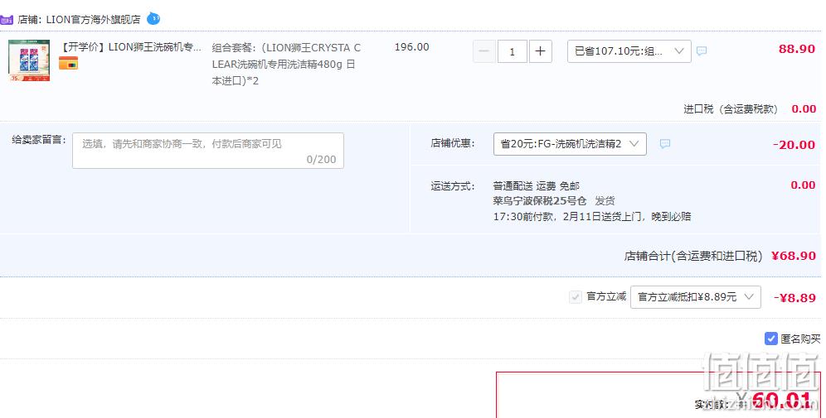Decrease quantity with the minus button
Screen dimensions: 826x418
pyautogui.click(x=484, y=51)
